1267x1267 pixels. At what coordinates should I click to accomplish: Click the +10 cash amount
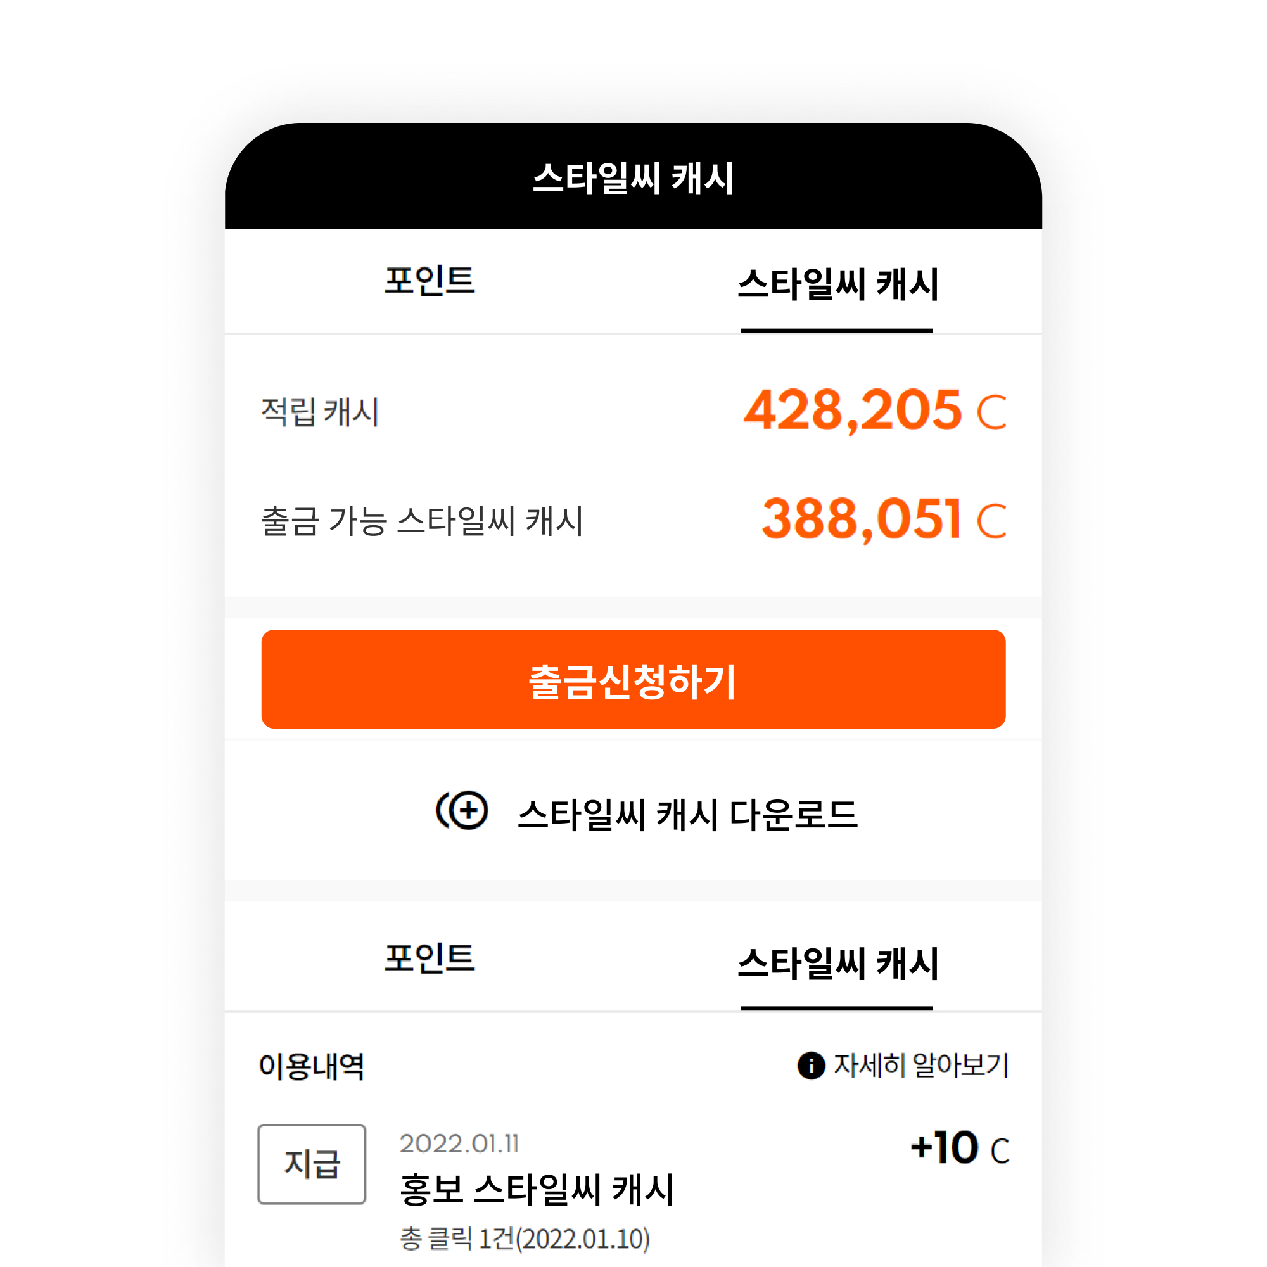pos(945,1149)
